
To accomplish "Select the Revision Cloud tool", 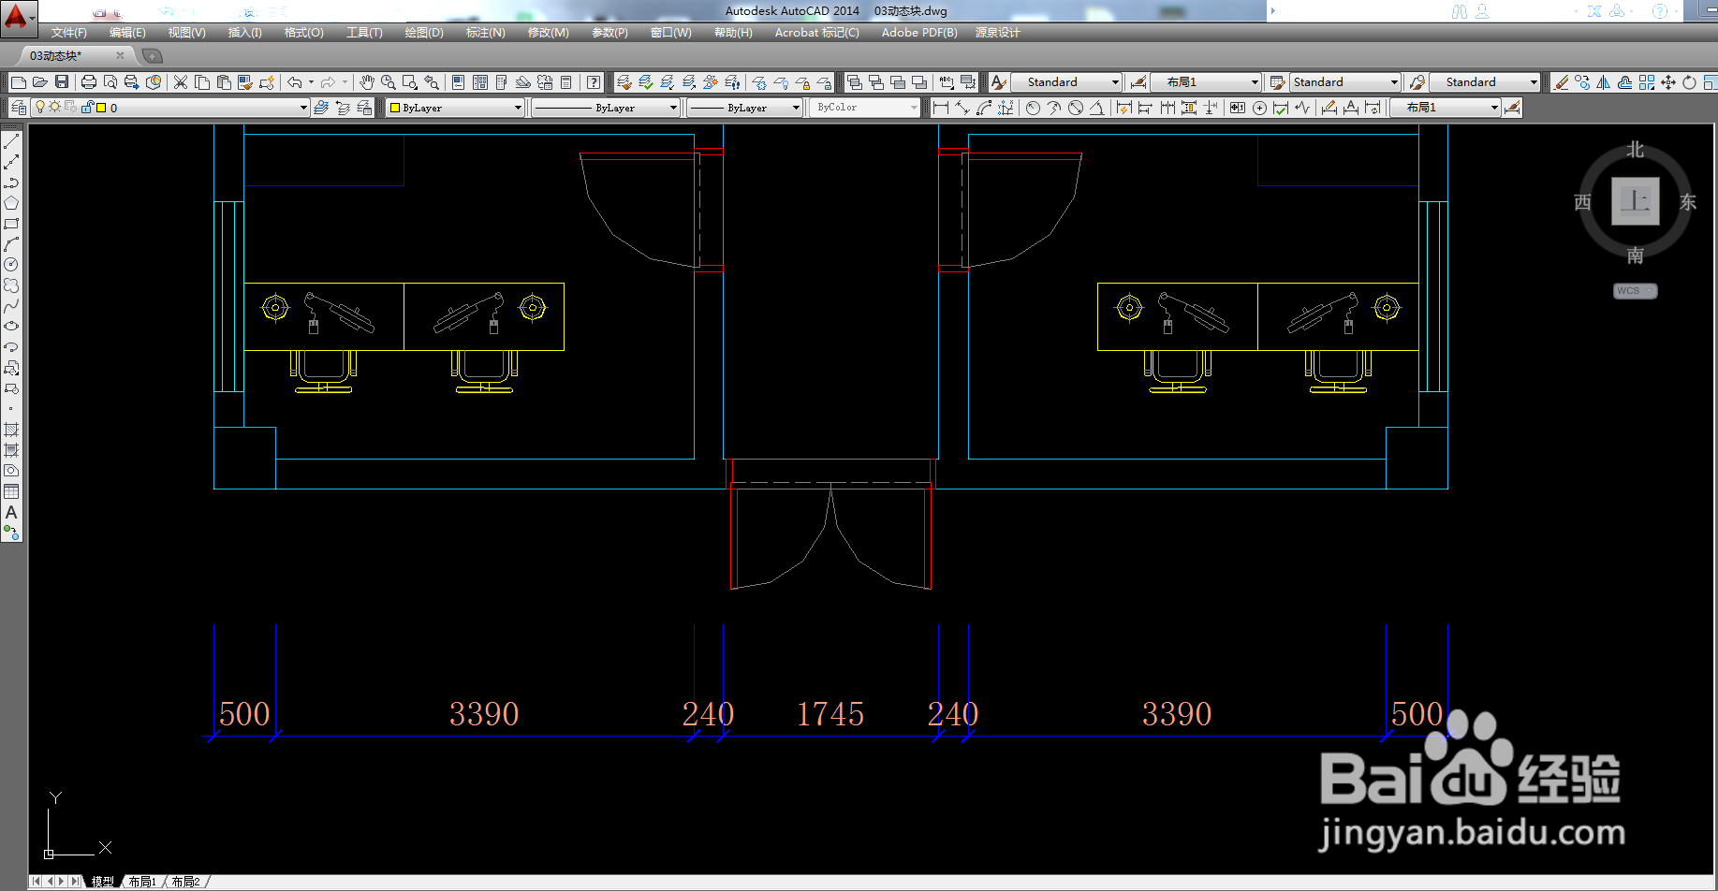I will 11,285.
